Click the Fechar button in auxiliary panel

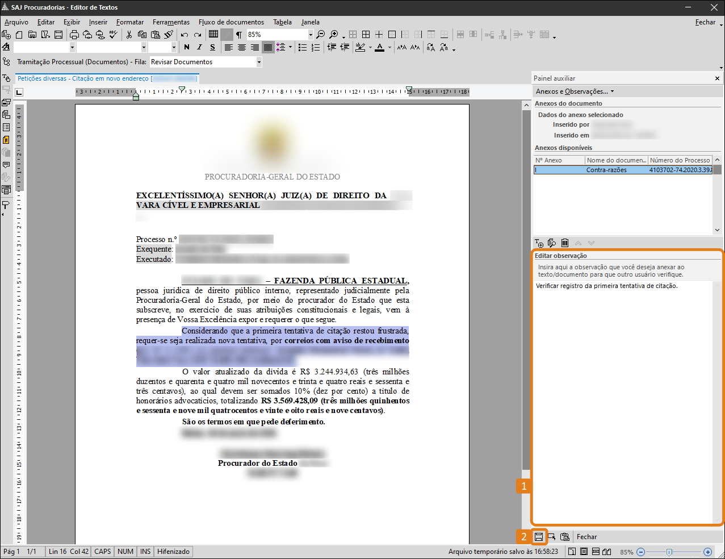pos(586,537)
